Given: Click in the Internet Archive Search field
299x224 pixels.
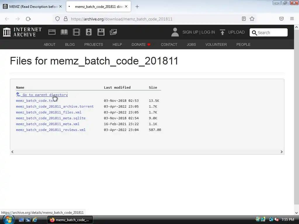Looking at the screenshot, I should pyautogui.click(x=269, y=32).
